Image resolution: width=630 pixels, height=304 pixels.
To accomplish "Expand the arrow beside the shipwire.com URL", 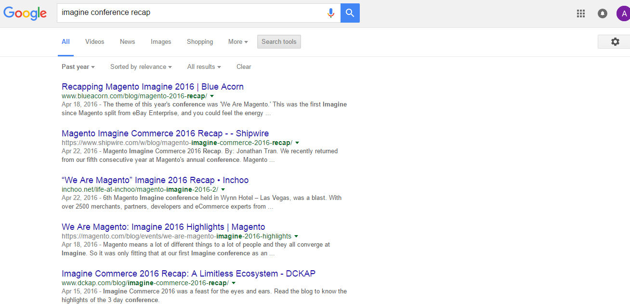I will [x=297, y=143].
